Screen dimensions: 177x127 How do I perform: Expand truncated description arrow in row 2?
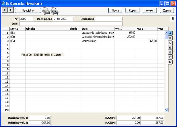(113, 37)
